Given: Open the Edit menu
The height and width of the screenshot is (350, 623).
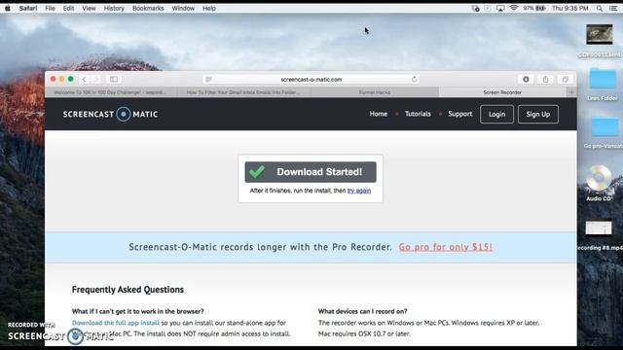Looking at the screenshot, I should click(x=68, y=9).
